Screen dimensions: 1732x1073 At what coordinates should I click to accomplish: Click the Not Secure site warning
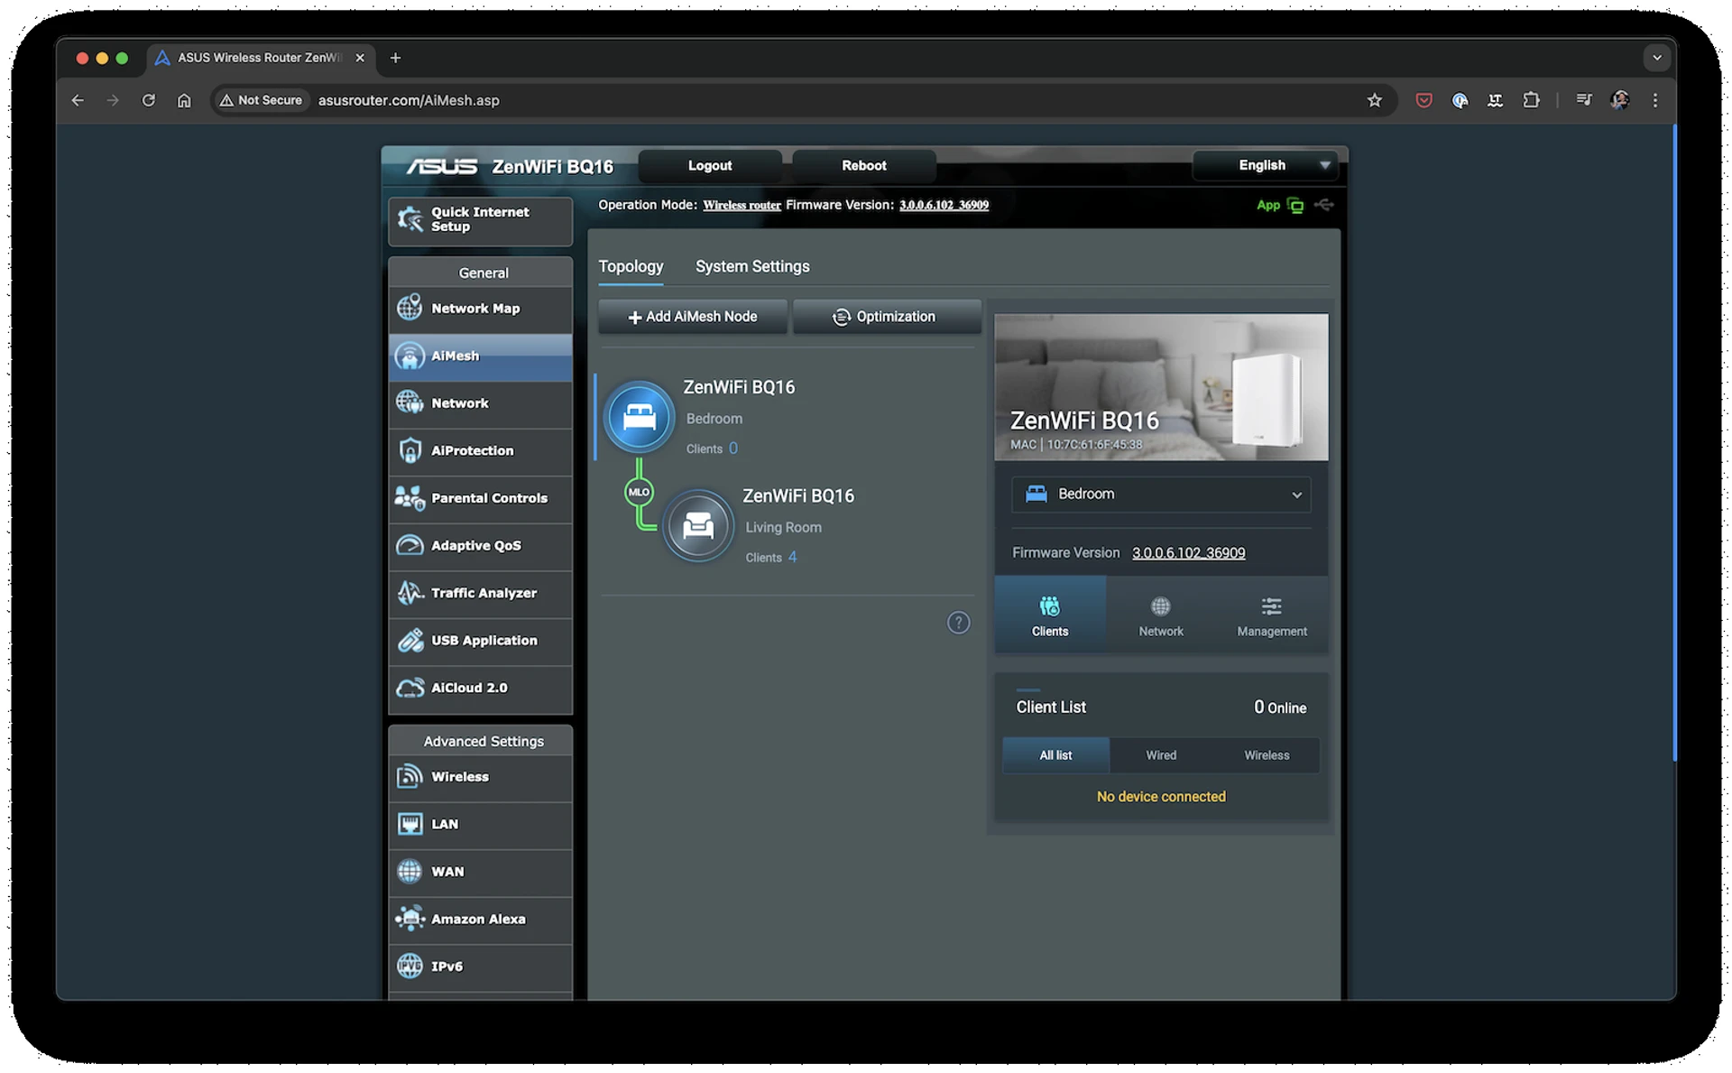[x=262, y=100]
